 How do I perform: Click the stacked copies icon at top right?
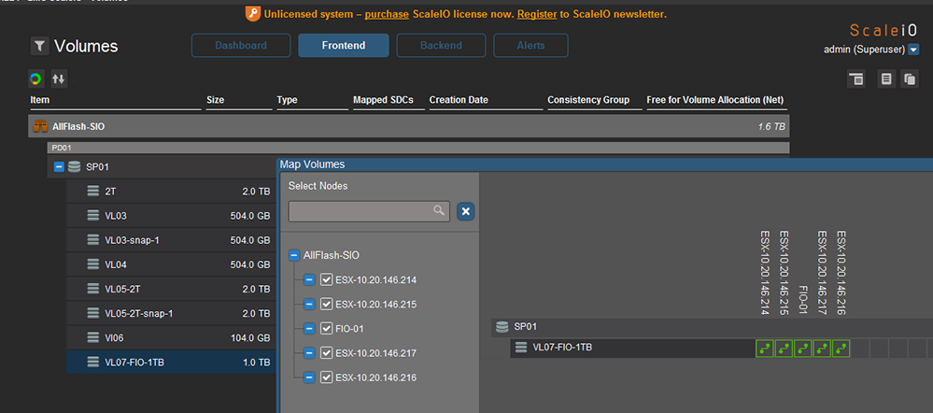[x=910, y=79]
